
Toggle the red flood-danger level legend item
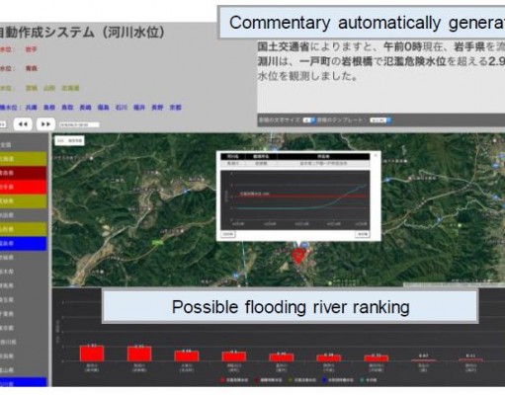234,380
